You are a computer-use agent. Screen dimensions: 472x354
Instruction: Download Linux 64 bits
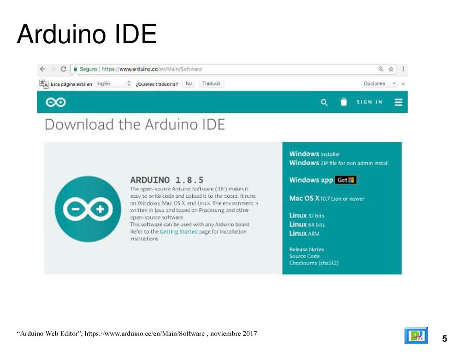pyautogui.click(x=307, y=224)
